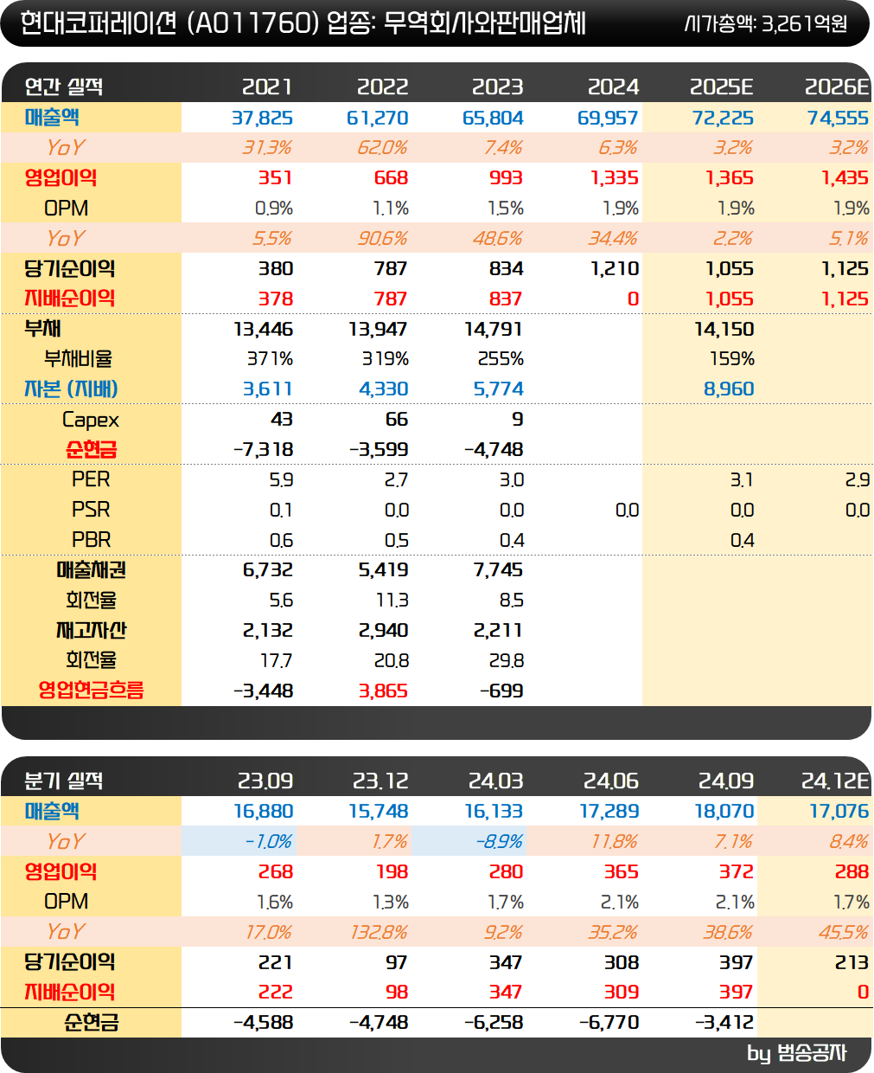Select the 2025E column header
The image size is (874, 1073).
[x=722, y=87]
